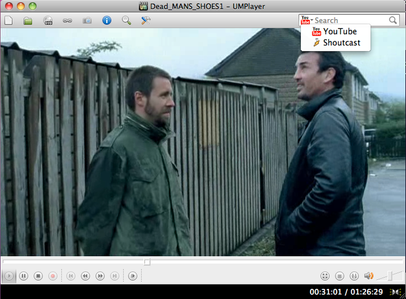Screen dimensions: 406x299
Task: Click in the Search input field
Action: pos(351,20)
